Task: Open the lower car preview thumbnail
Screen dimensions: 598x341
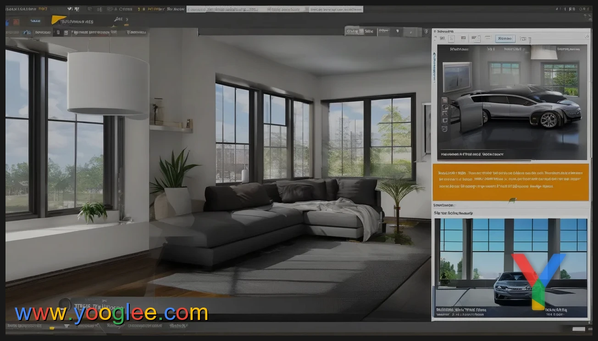Action: point(511,268)
